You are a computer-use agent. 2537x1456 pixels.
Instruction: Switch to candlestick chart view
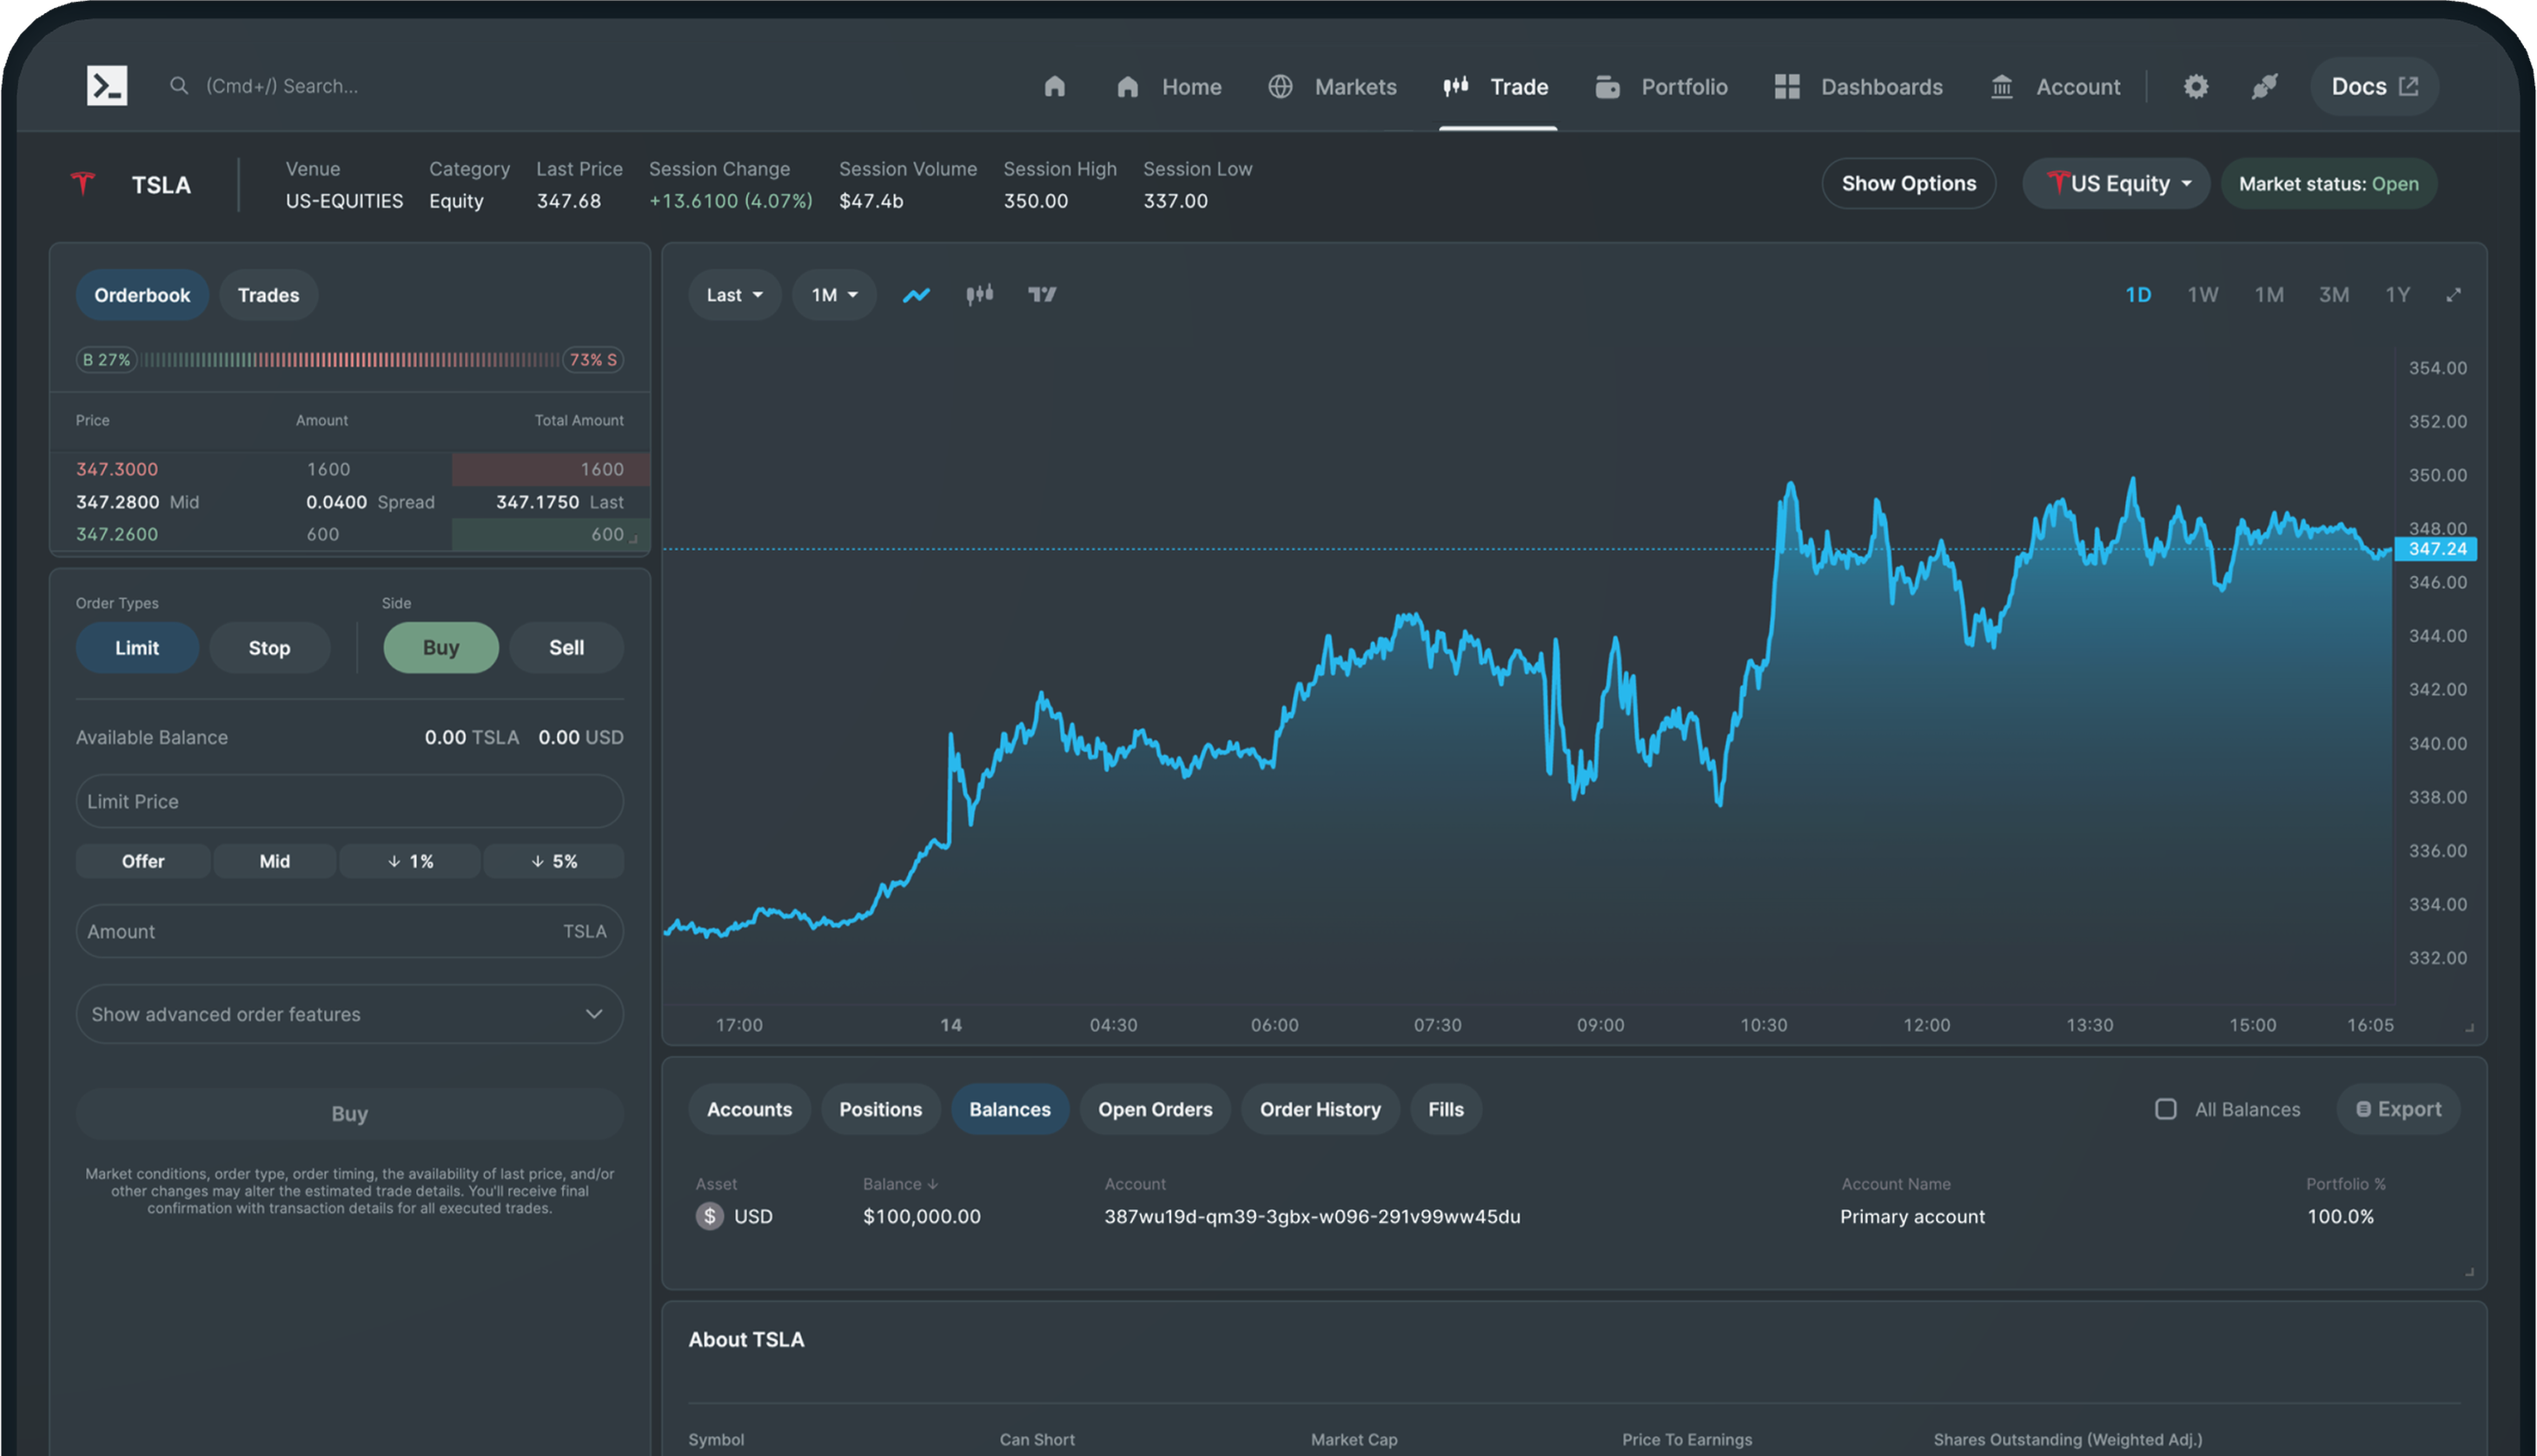979,294
